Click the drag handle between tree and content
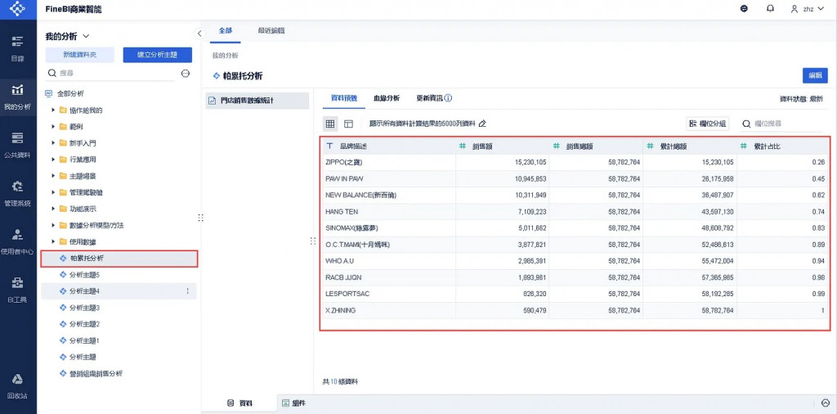 (201, 218)
